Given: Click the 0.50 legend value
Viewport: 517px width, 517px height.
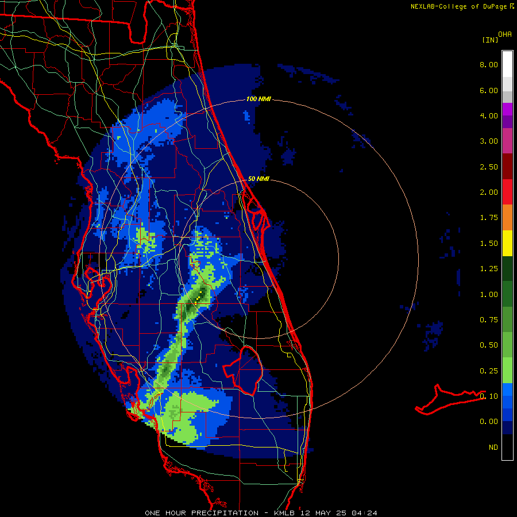Looking at the screenshot, I should tap(489, 345).
